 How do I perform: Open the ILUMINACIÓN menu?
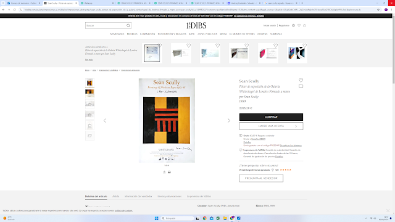click(x=148, y=34)
